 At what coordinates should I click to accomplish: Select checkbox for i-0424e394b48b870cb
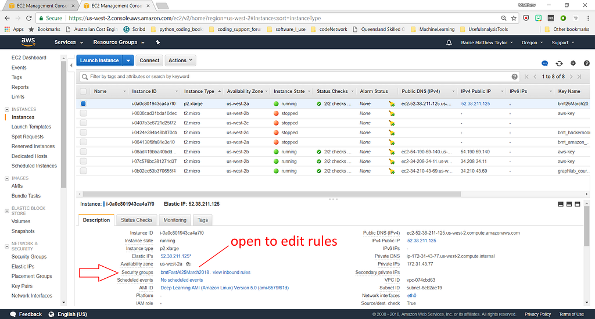(x=83, y=132)
